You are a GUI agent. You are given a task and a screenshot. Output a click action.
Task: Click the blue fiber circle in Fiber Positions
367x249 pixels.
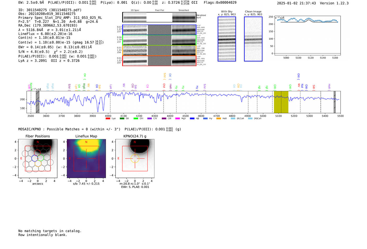[x=35, y=158]
